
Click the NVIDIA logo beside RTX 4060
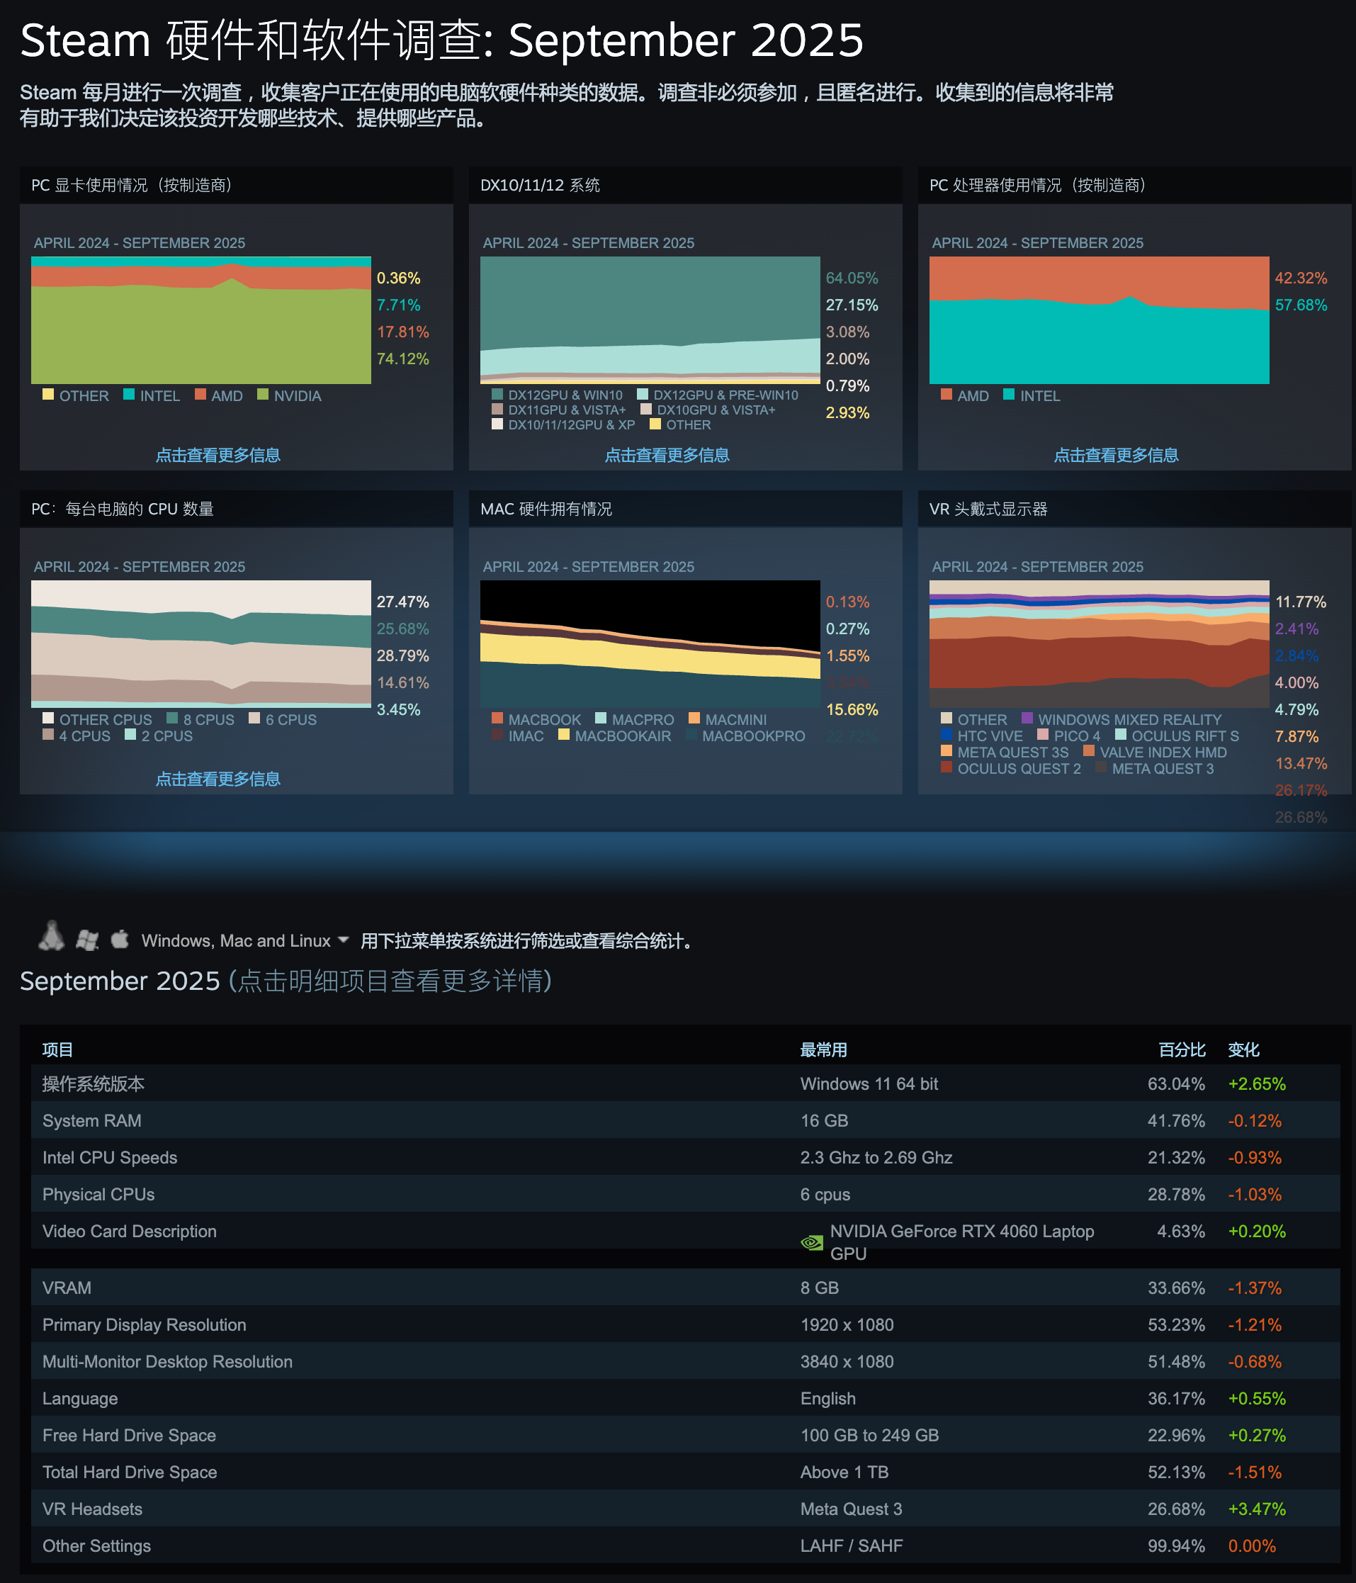[x=811, y=1243]
